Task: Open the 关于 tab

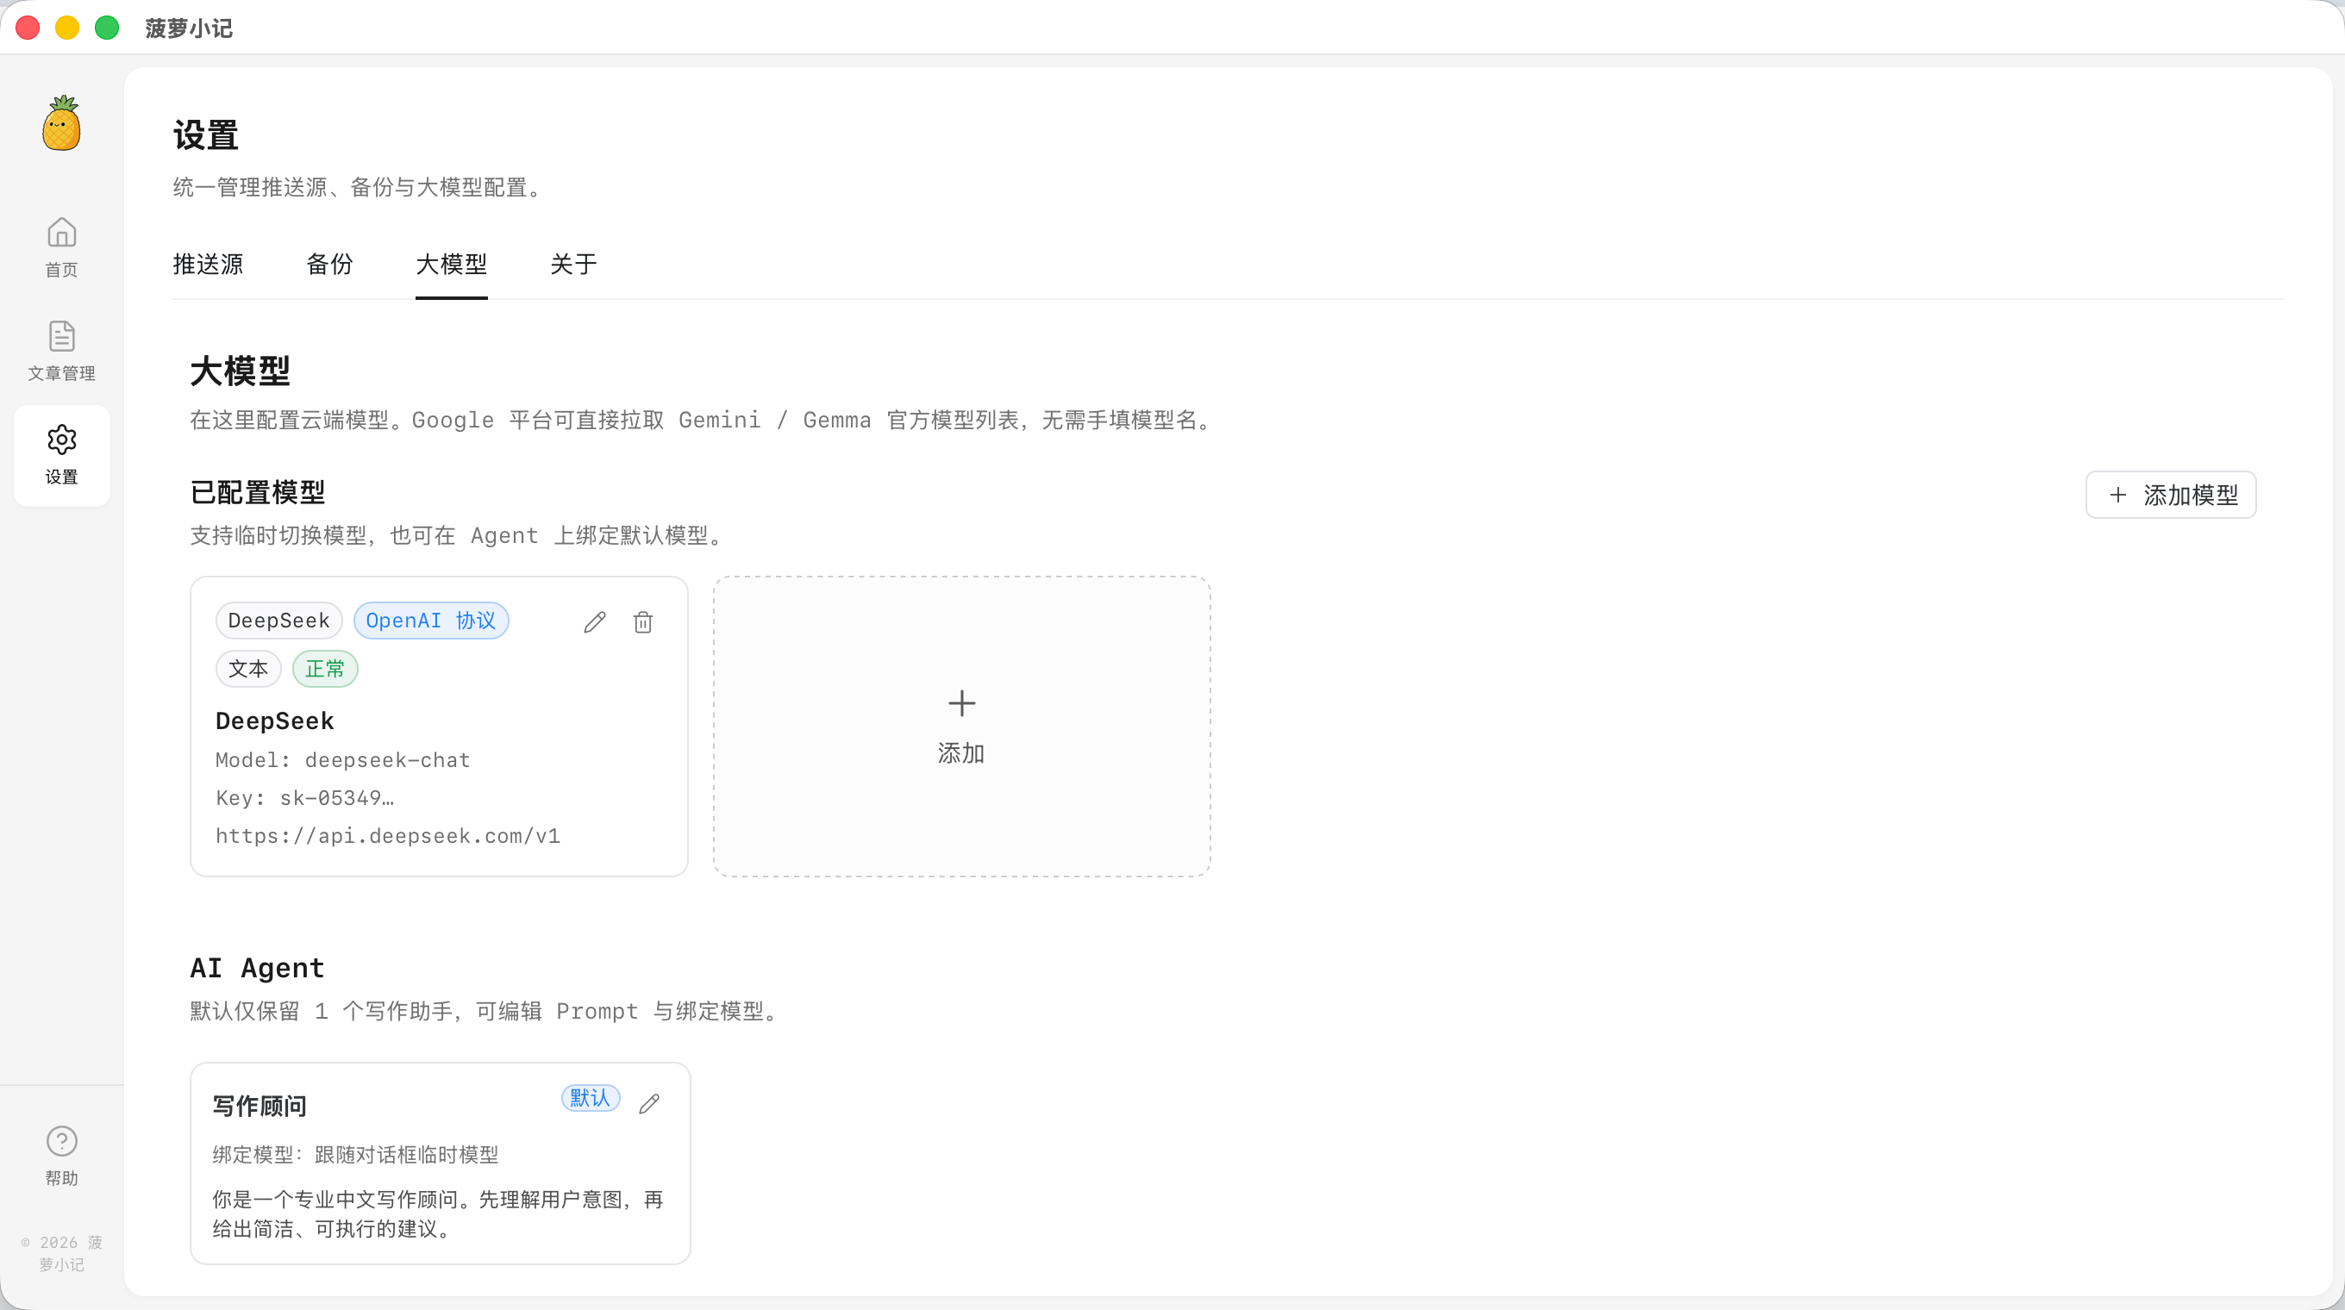Action: pos(572,265)
